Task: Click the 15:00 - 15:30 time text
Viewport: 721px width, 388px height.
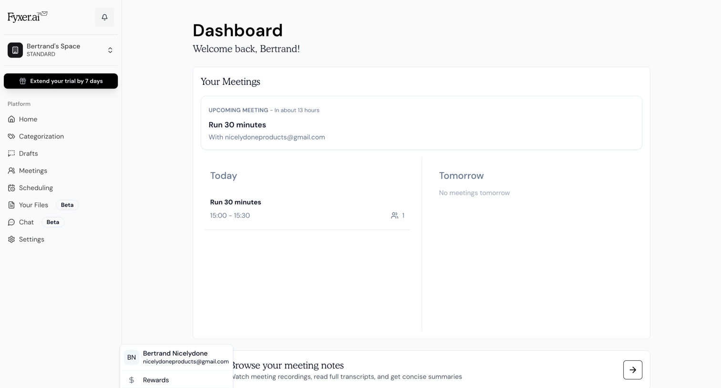Action: pyautogui.click(x=230, y=215)
